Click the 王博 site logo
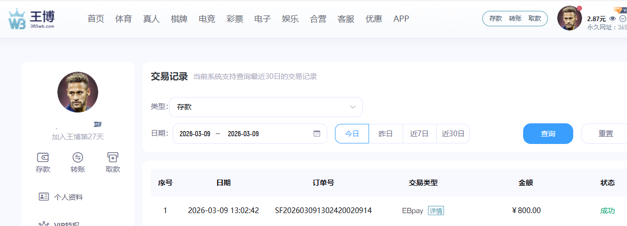Viewport: 627px width, 226px height. (x=32, y=19)
